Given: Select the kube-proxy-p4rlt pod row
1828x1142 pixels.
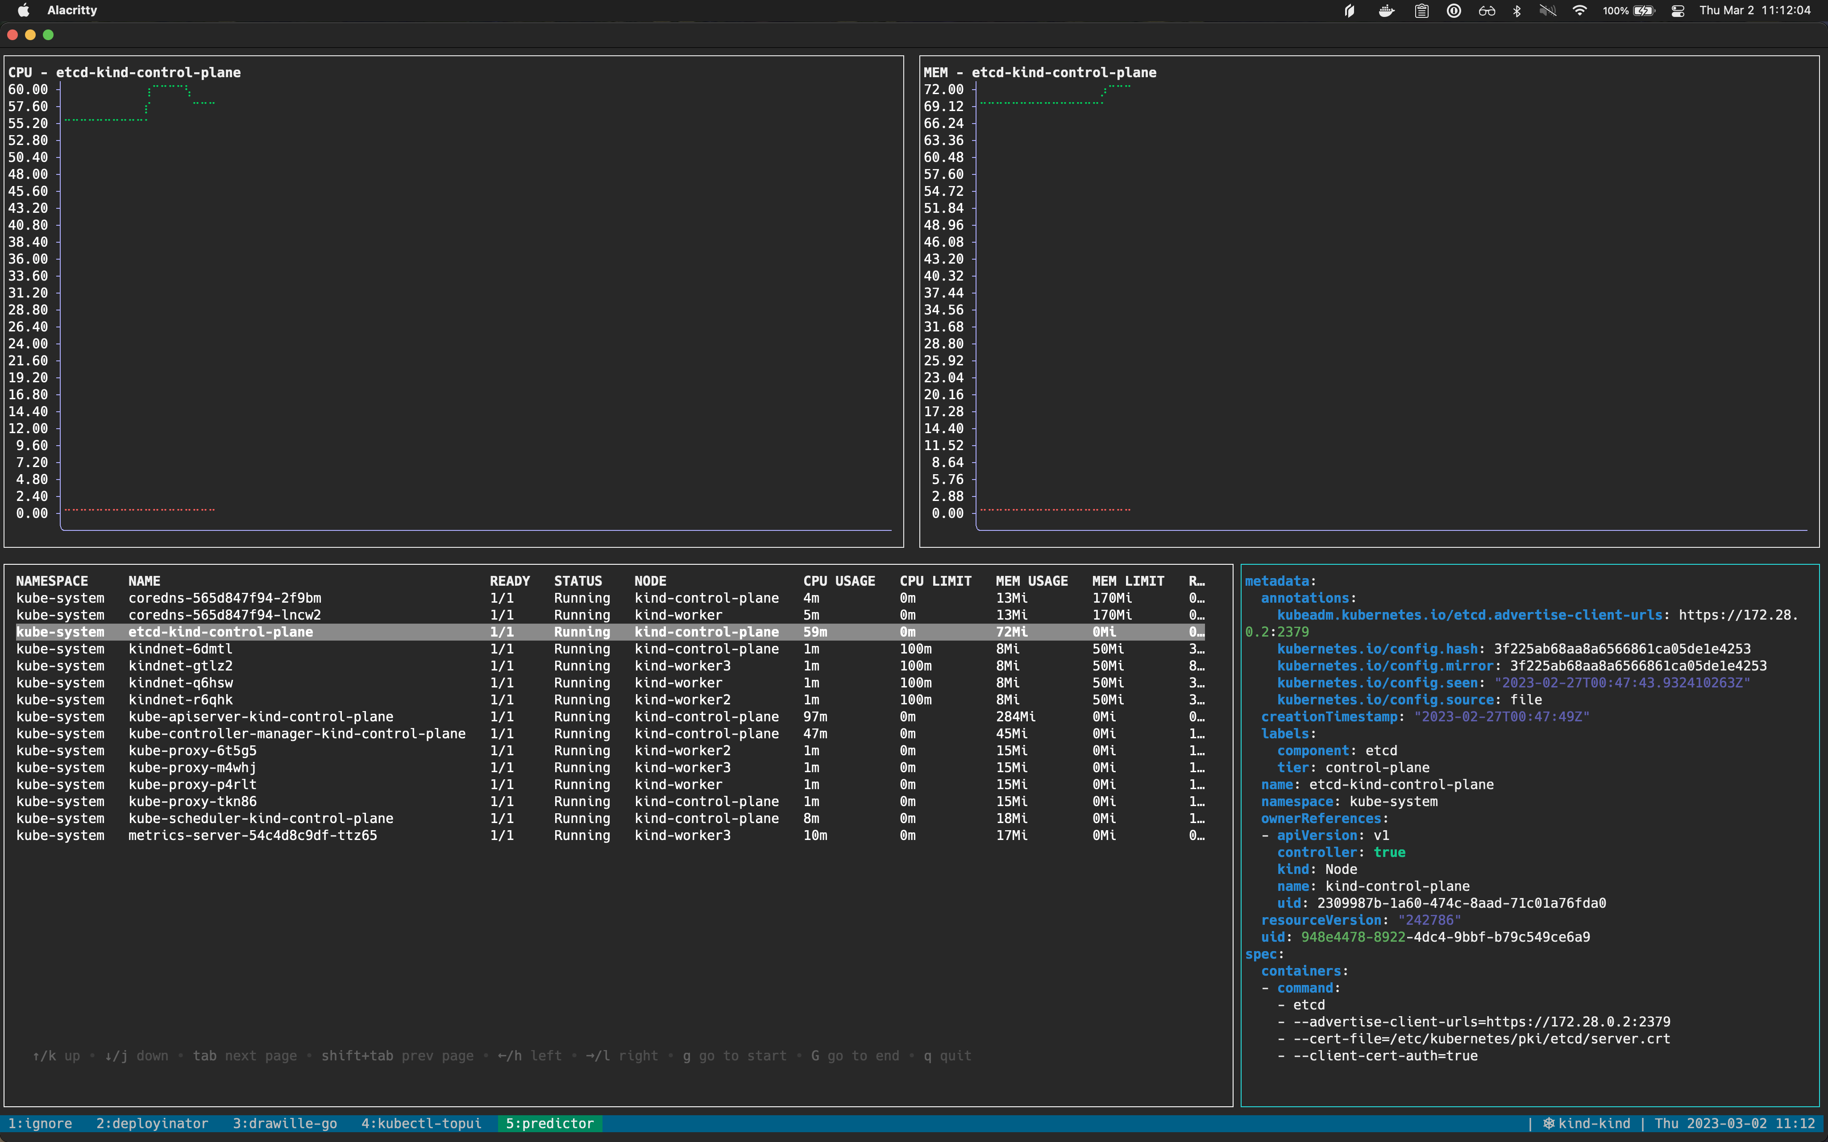Looking at the screenshot, I should click(611, 785).
